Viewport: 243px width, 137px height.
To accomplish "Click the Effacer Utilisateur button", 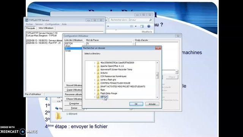I will (74, 99).
